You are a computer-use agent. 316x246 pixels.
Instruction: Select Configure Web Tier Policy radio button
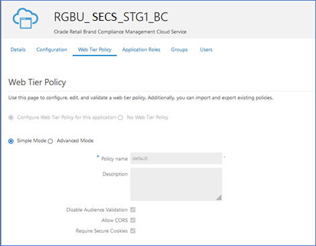(11, 117)
